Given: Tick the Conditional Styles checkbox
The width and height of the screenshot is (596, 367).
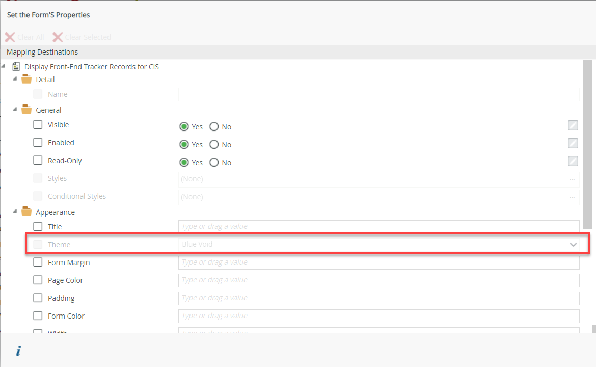Looking at the screenshot, I should (38, 196).
